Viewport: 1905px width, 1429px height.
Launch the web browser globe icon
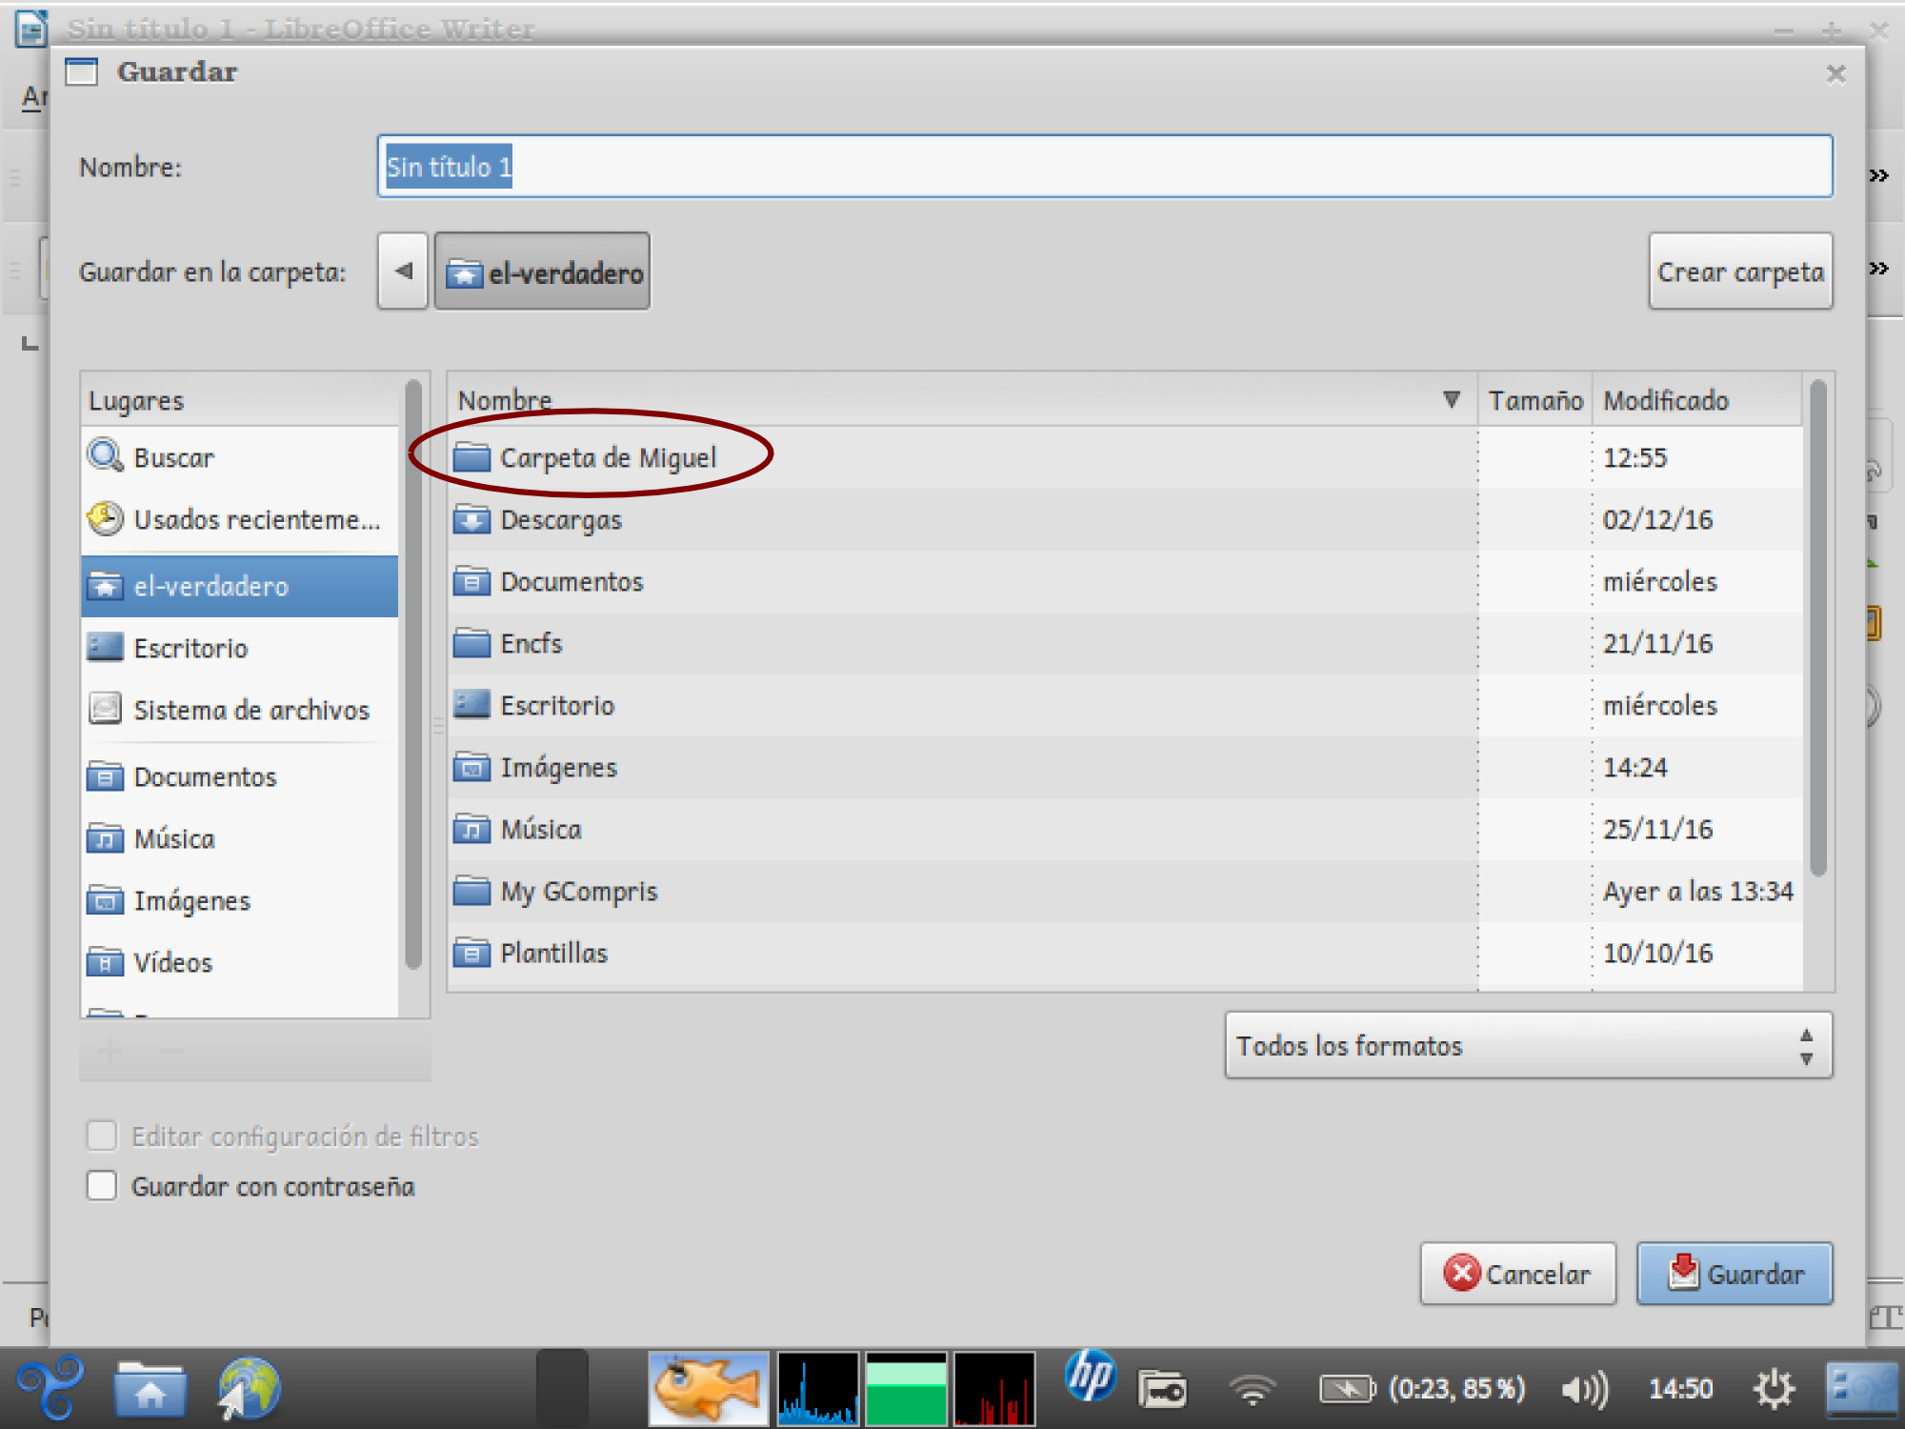[249, 1388]
